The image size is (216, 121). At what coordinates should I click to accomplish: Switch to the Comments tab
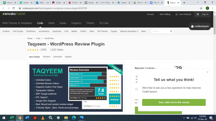click(58, 57)
